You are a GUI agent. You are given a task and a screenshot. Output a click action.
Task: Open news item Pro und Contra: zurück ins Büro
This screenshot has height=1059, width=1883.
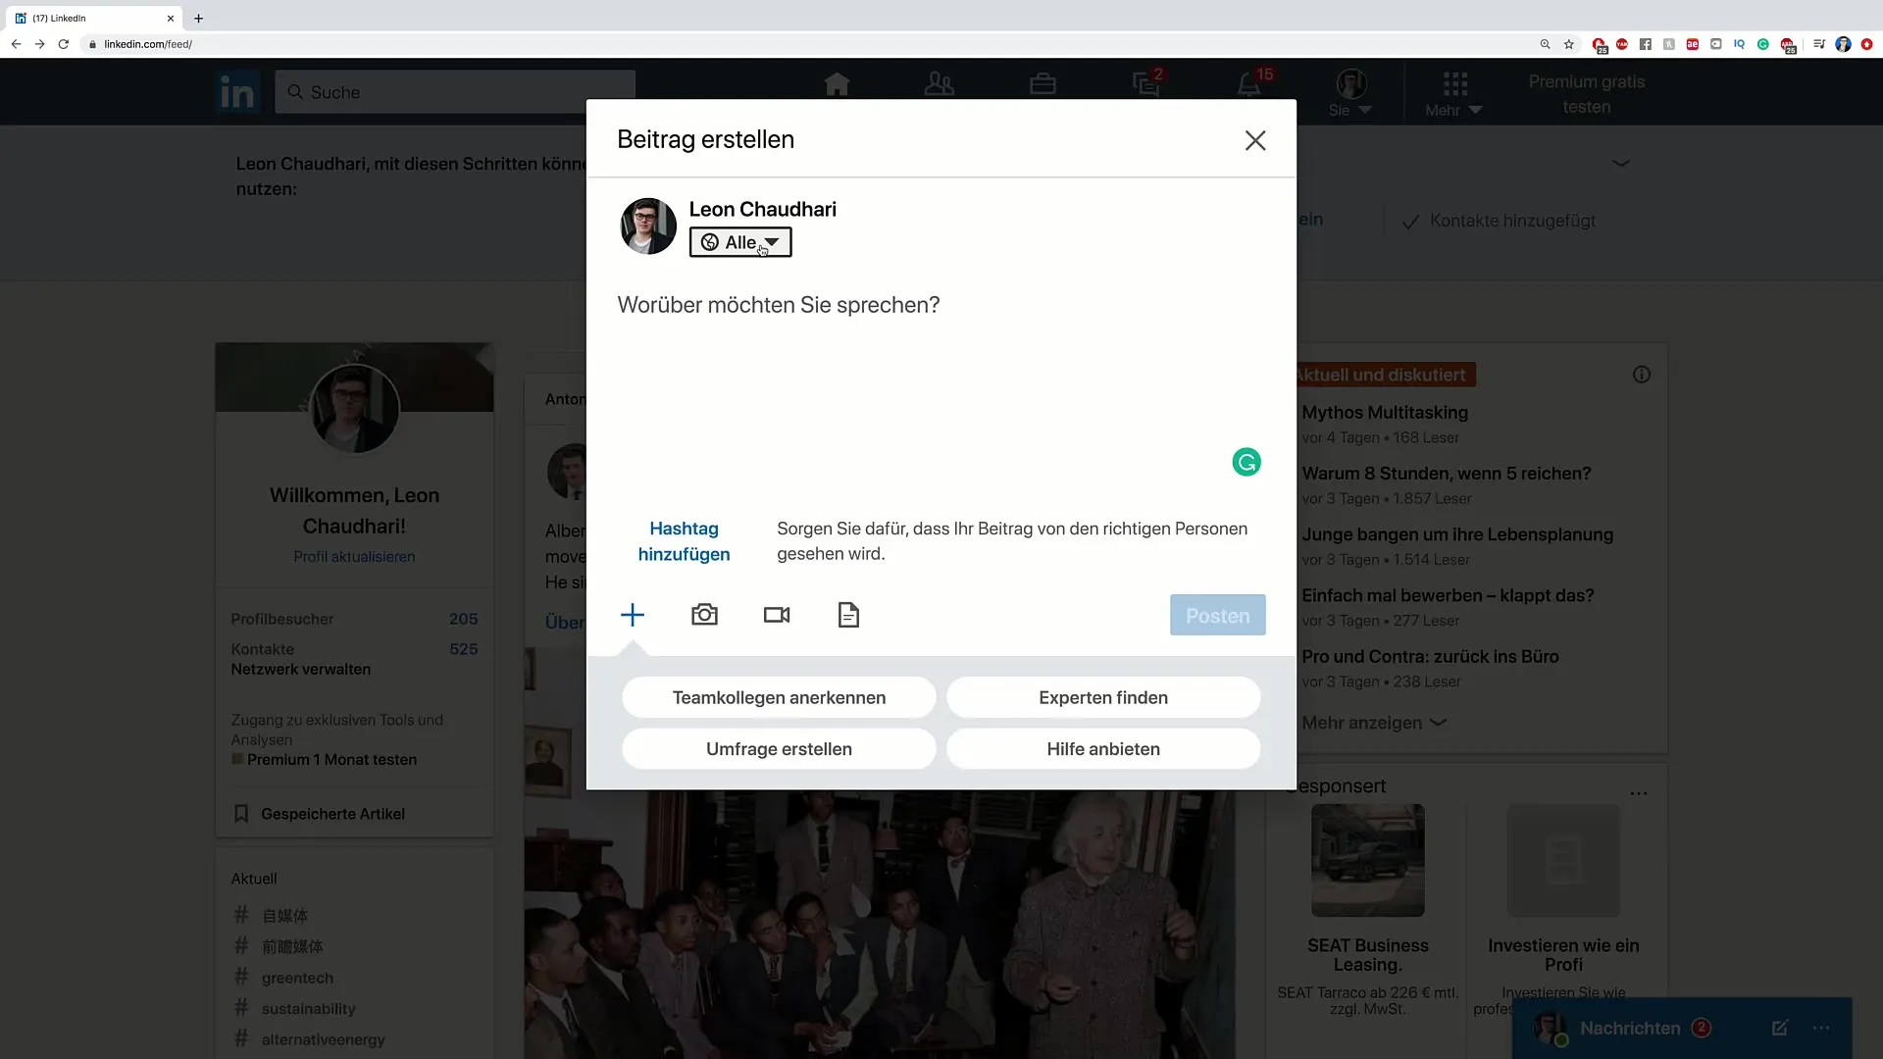click(x=1430, y=656)
